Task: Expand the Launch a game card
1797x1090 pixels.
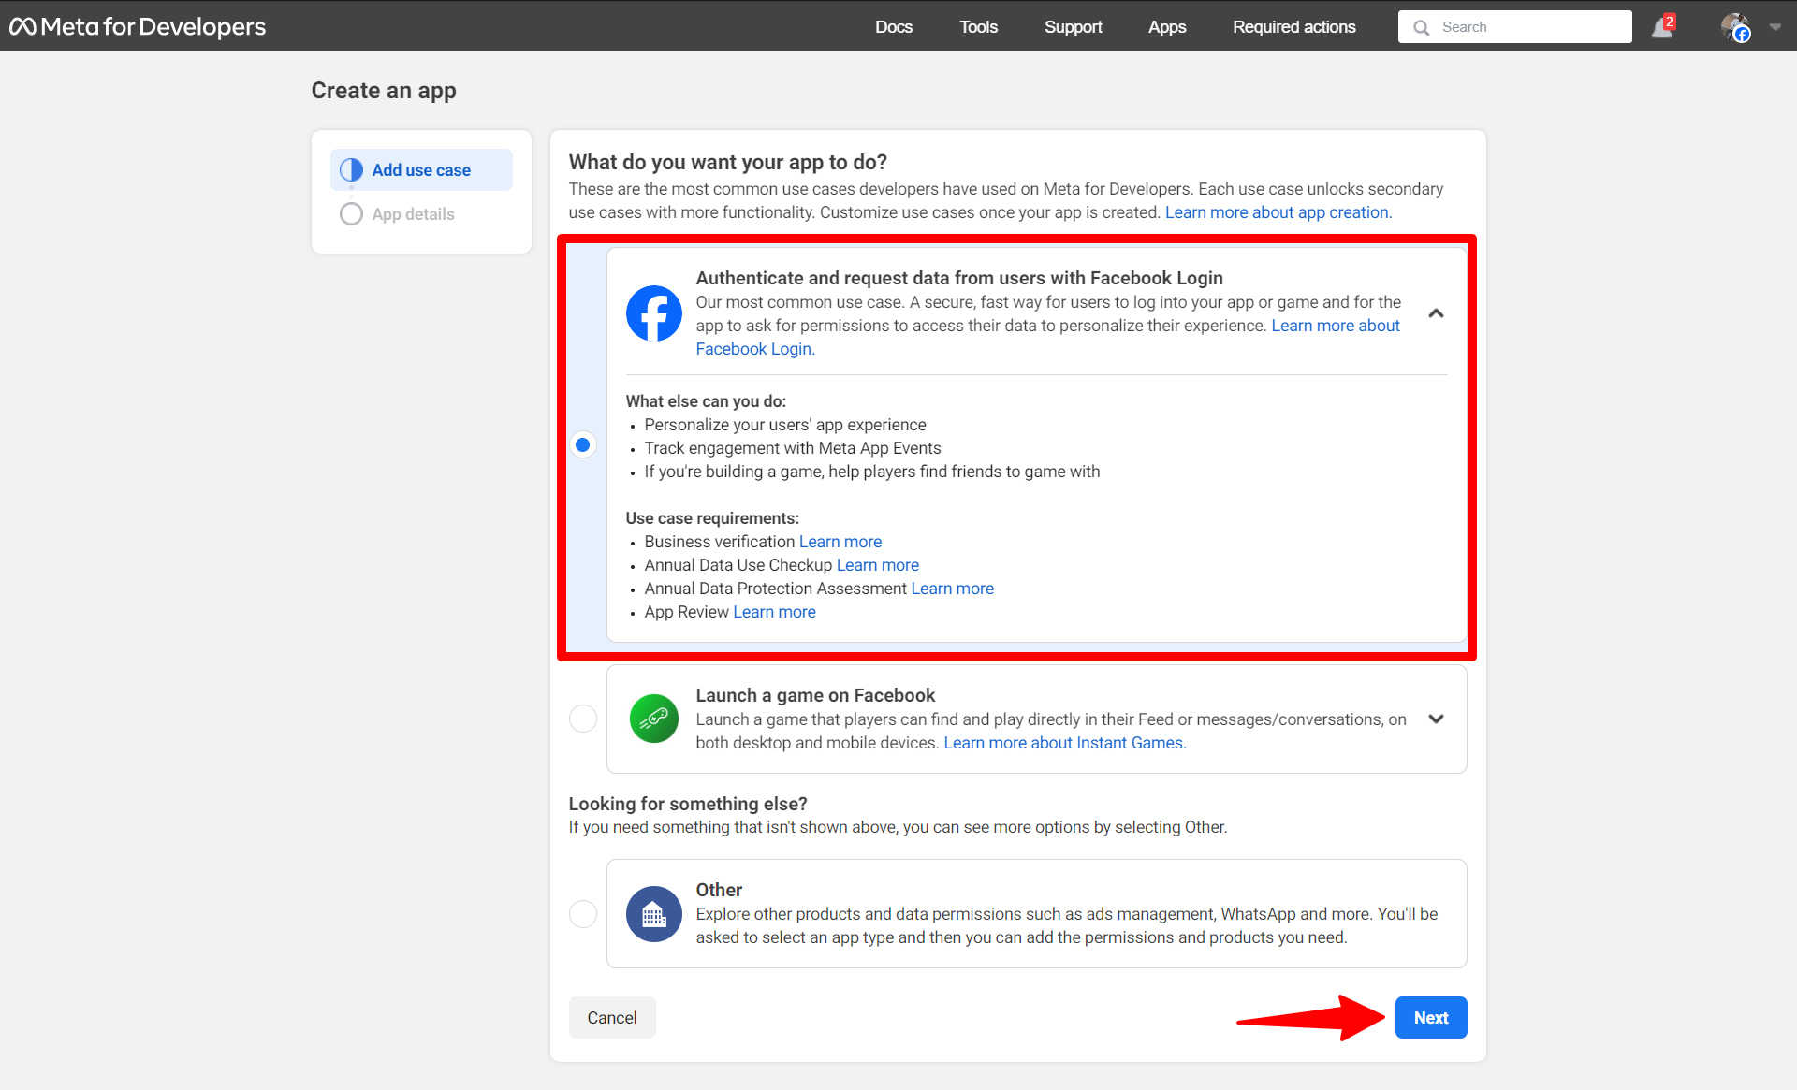Action: click(x=1436, y=719)
